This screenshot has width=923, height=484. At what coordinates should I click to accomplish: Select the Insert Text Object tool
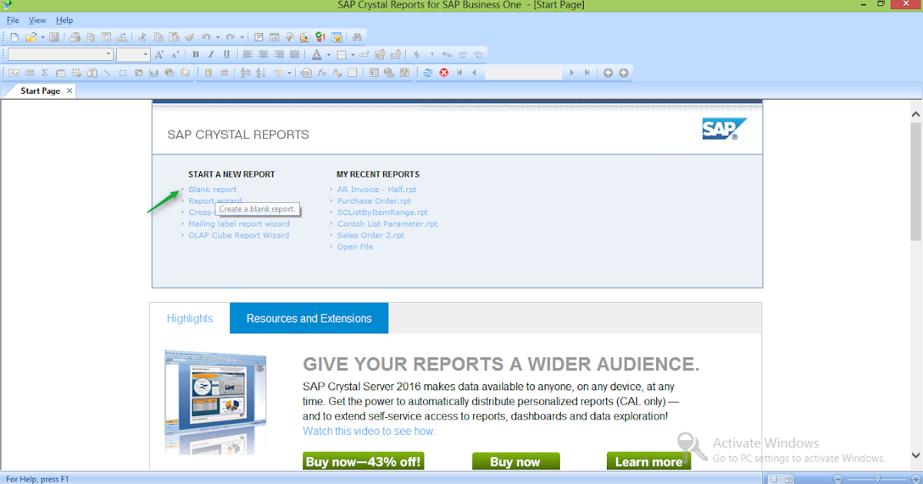pyautogui.click(x=13, y=72)
